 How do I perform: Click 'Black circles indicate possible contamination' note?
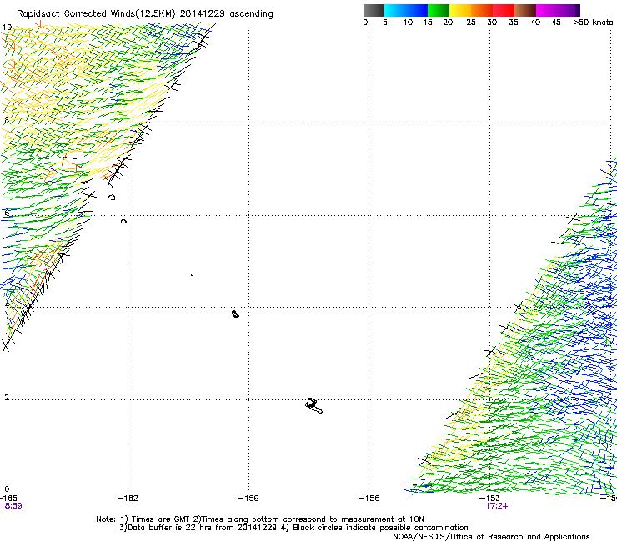click(x=380, y=528)
